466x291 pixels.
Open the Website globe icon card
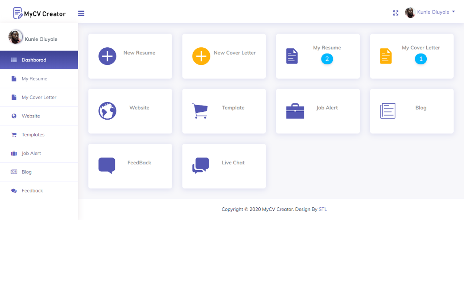(x=107, y=111)
